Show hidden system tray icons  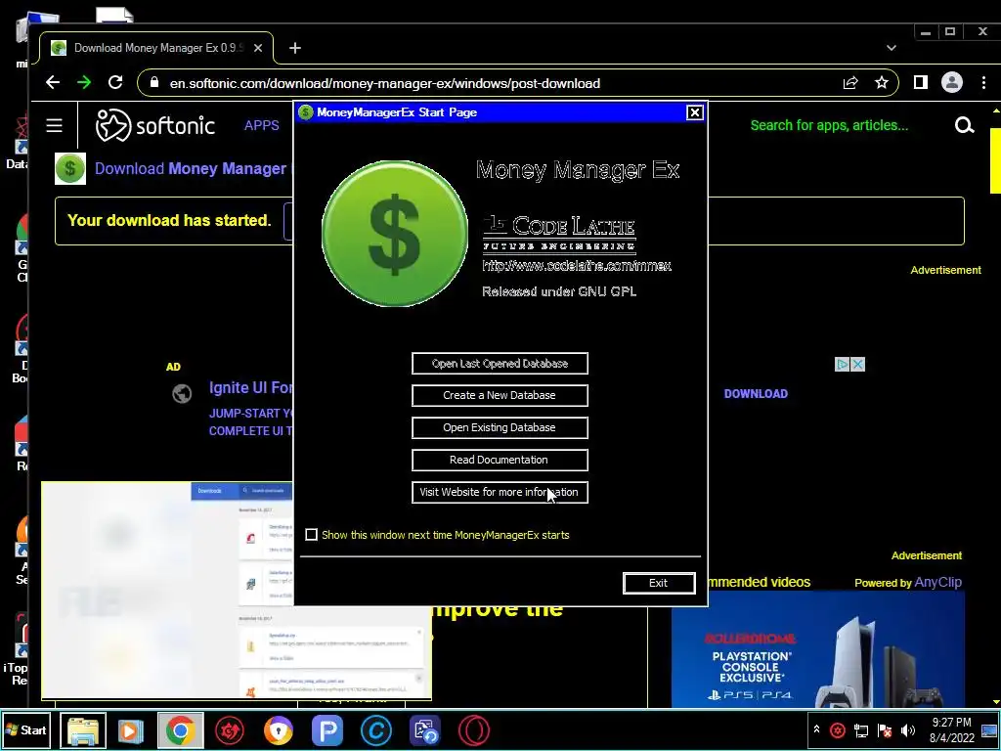816,729
